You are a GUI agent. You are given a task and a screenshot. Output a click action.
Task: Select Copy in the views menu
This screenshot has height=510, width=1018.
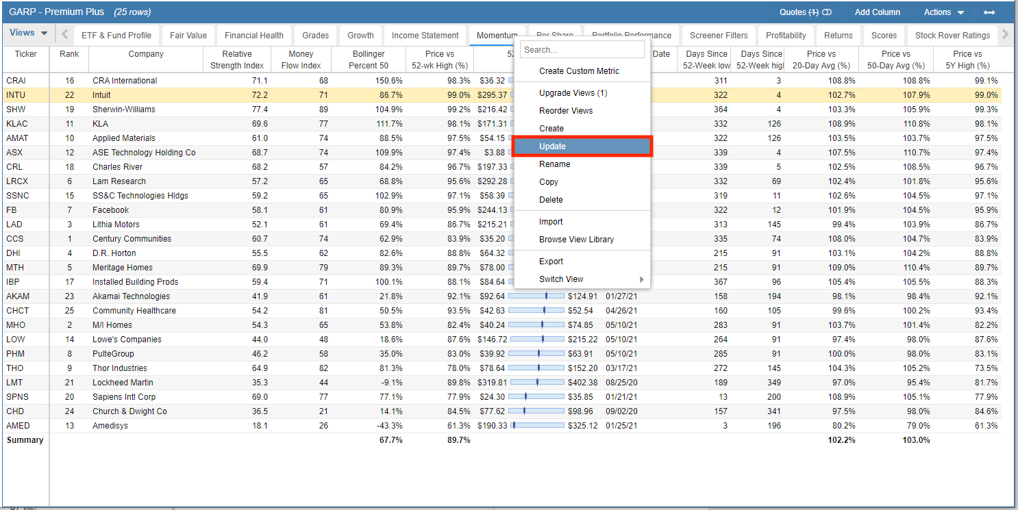tap(582, 182)
